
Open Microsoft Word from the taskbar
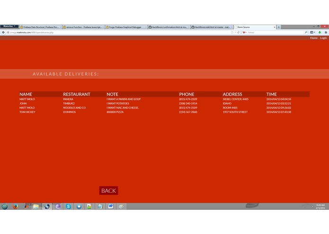(111, 207)
